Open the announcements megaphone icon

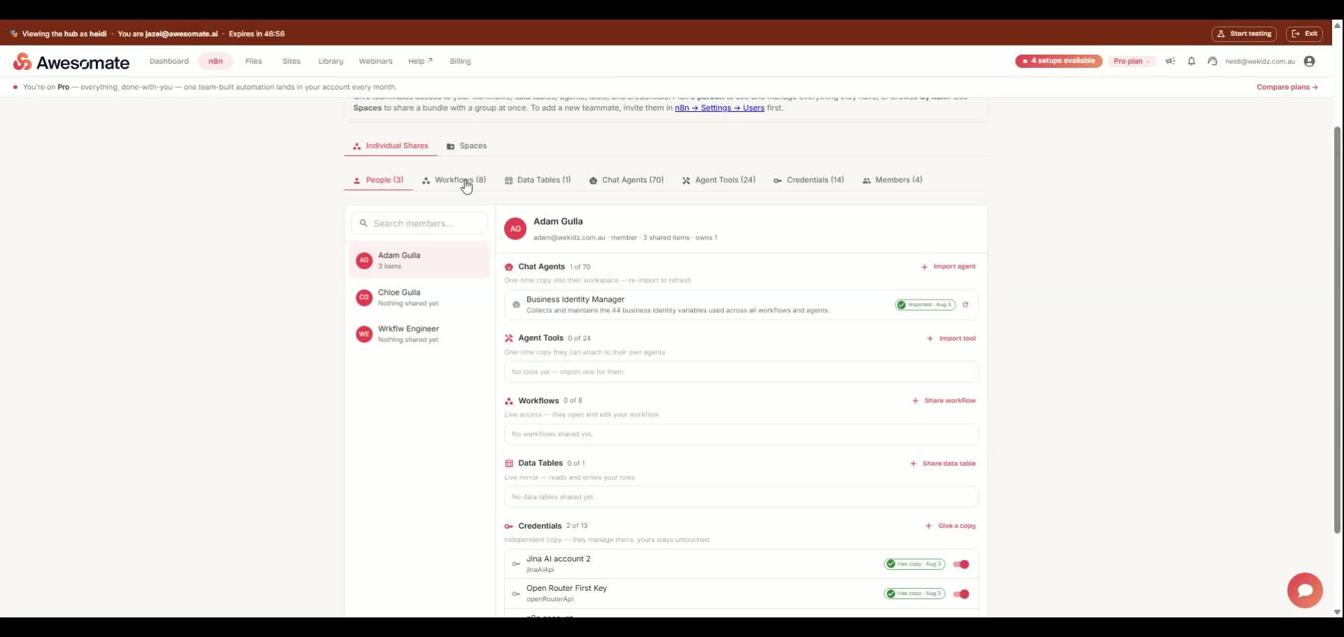pos(1170,62)
